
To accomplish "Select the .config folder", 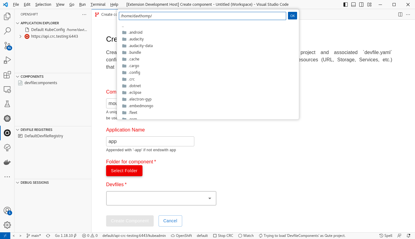I will point(208,73).
